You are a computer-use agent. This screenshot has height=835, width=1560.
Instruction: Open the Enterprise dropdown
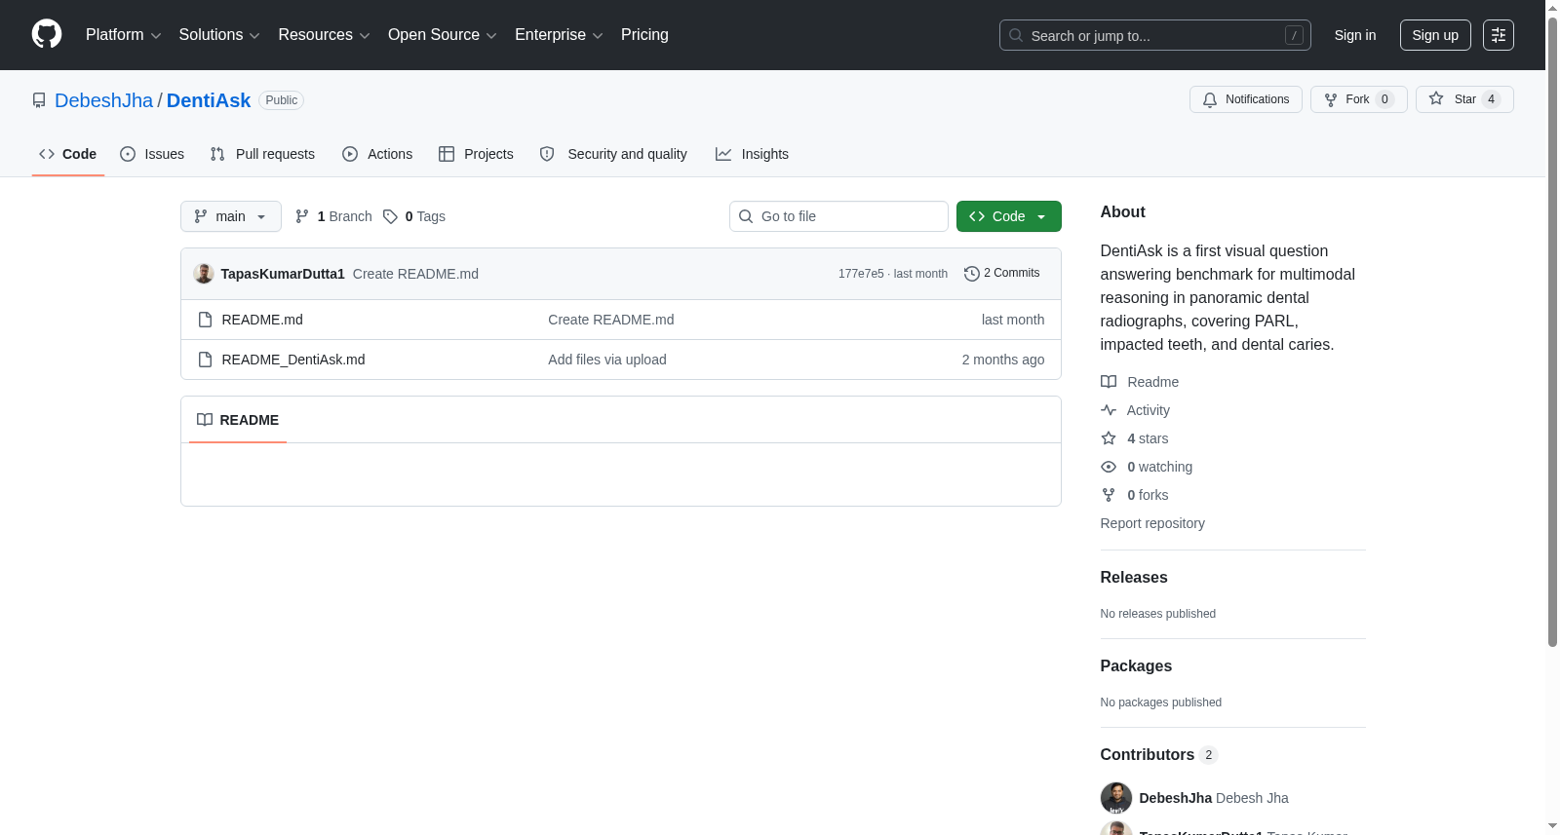(559, 35)
